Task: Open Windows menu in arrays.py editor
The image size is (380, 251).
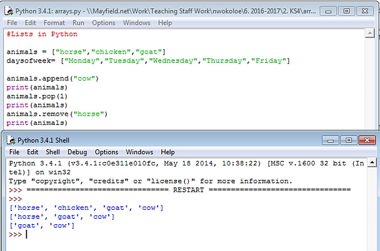Action: coord(136,22)
